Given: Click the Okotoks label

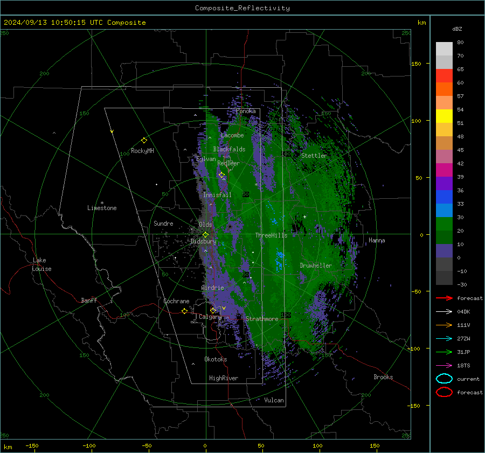Looking at the screenshot, I should coord(216,359).
